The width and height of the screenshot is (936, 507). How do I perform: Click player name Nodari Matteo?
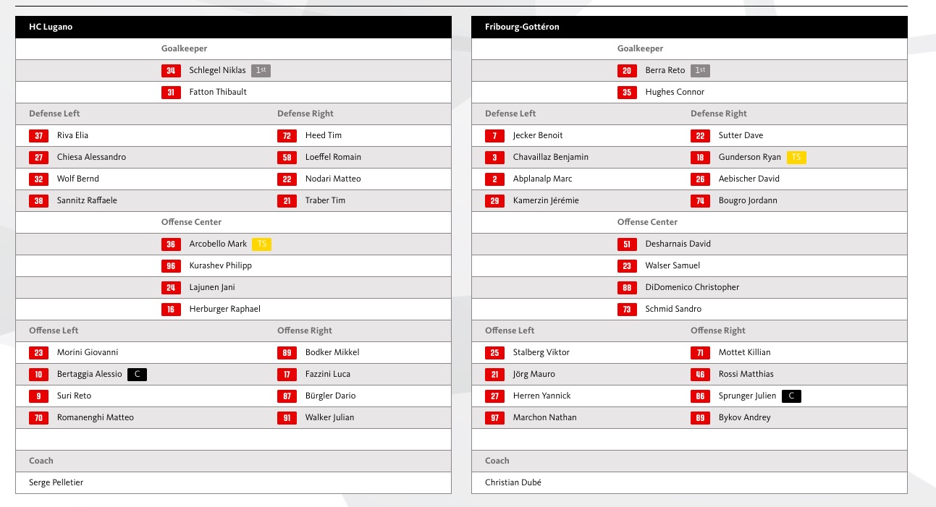(333, 179)
